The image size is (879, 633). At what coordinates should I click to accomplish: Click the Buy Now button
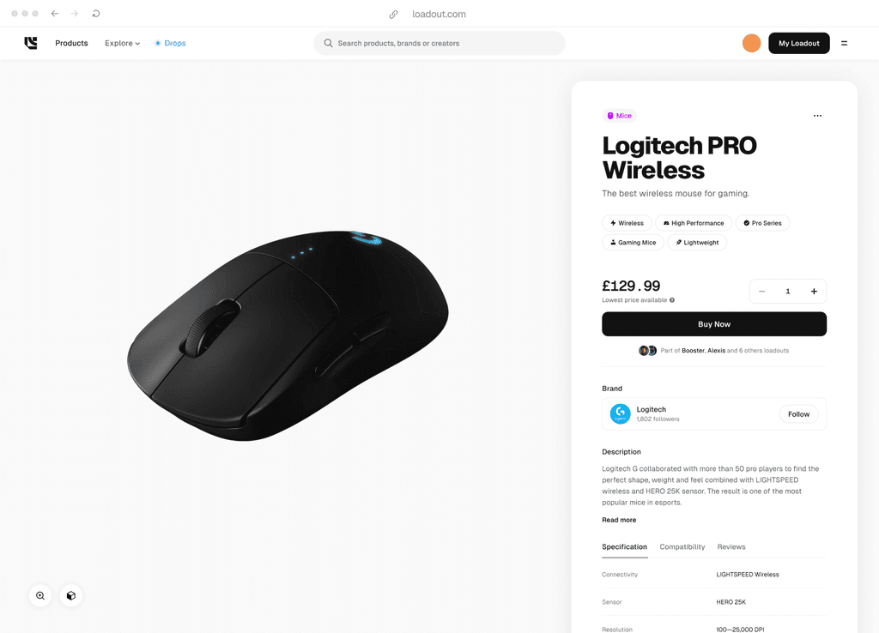point(714,324)
